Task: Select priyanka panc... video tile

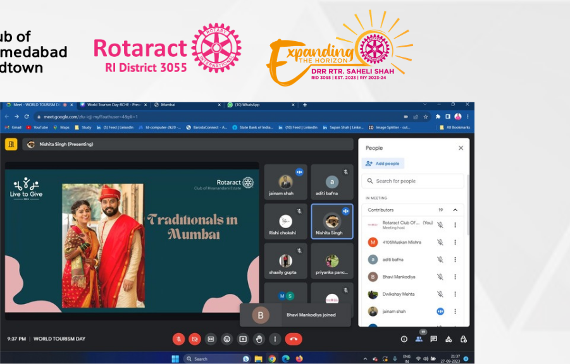Action: tap(332, 261)
